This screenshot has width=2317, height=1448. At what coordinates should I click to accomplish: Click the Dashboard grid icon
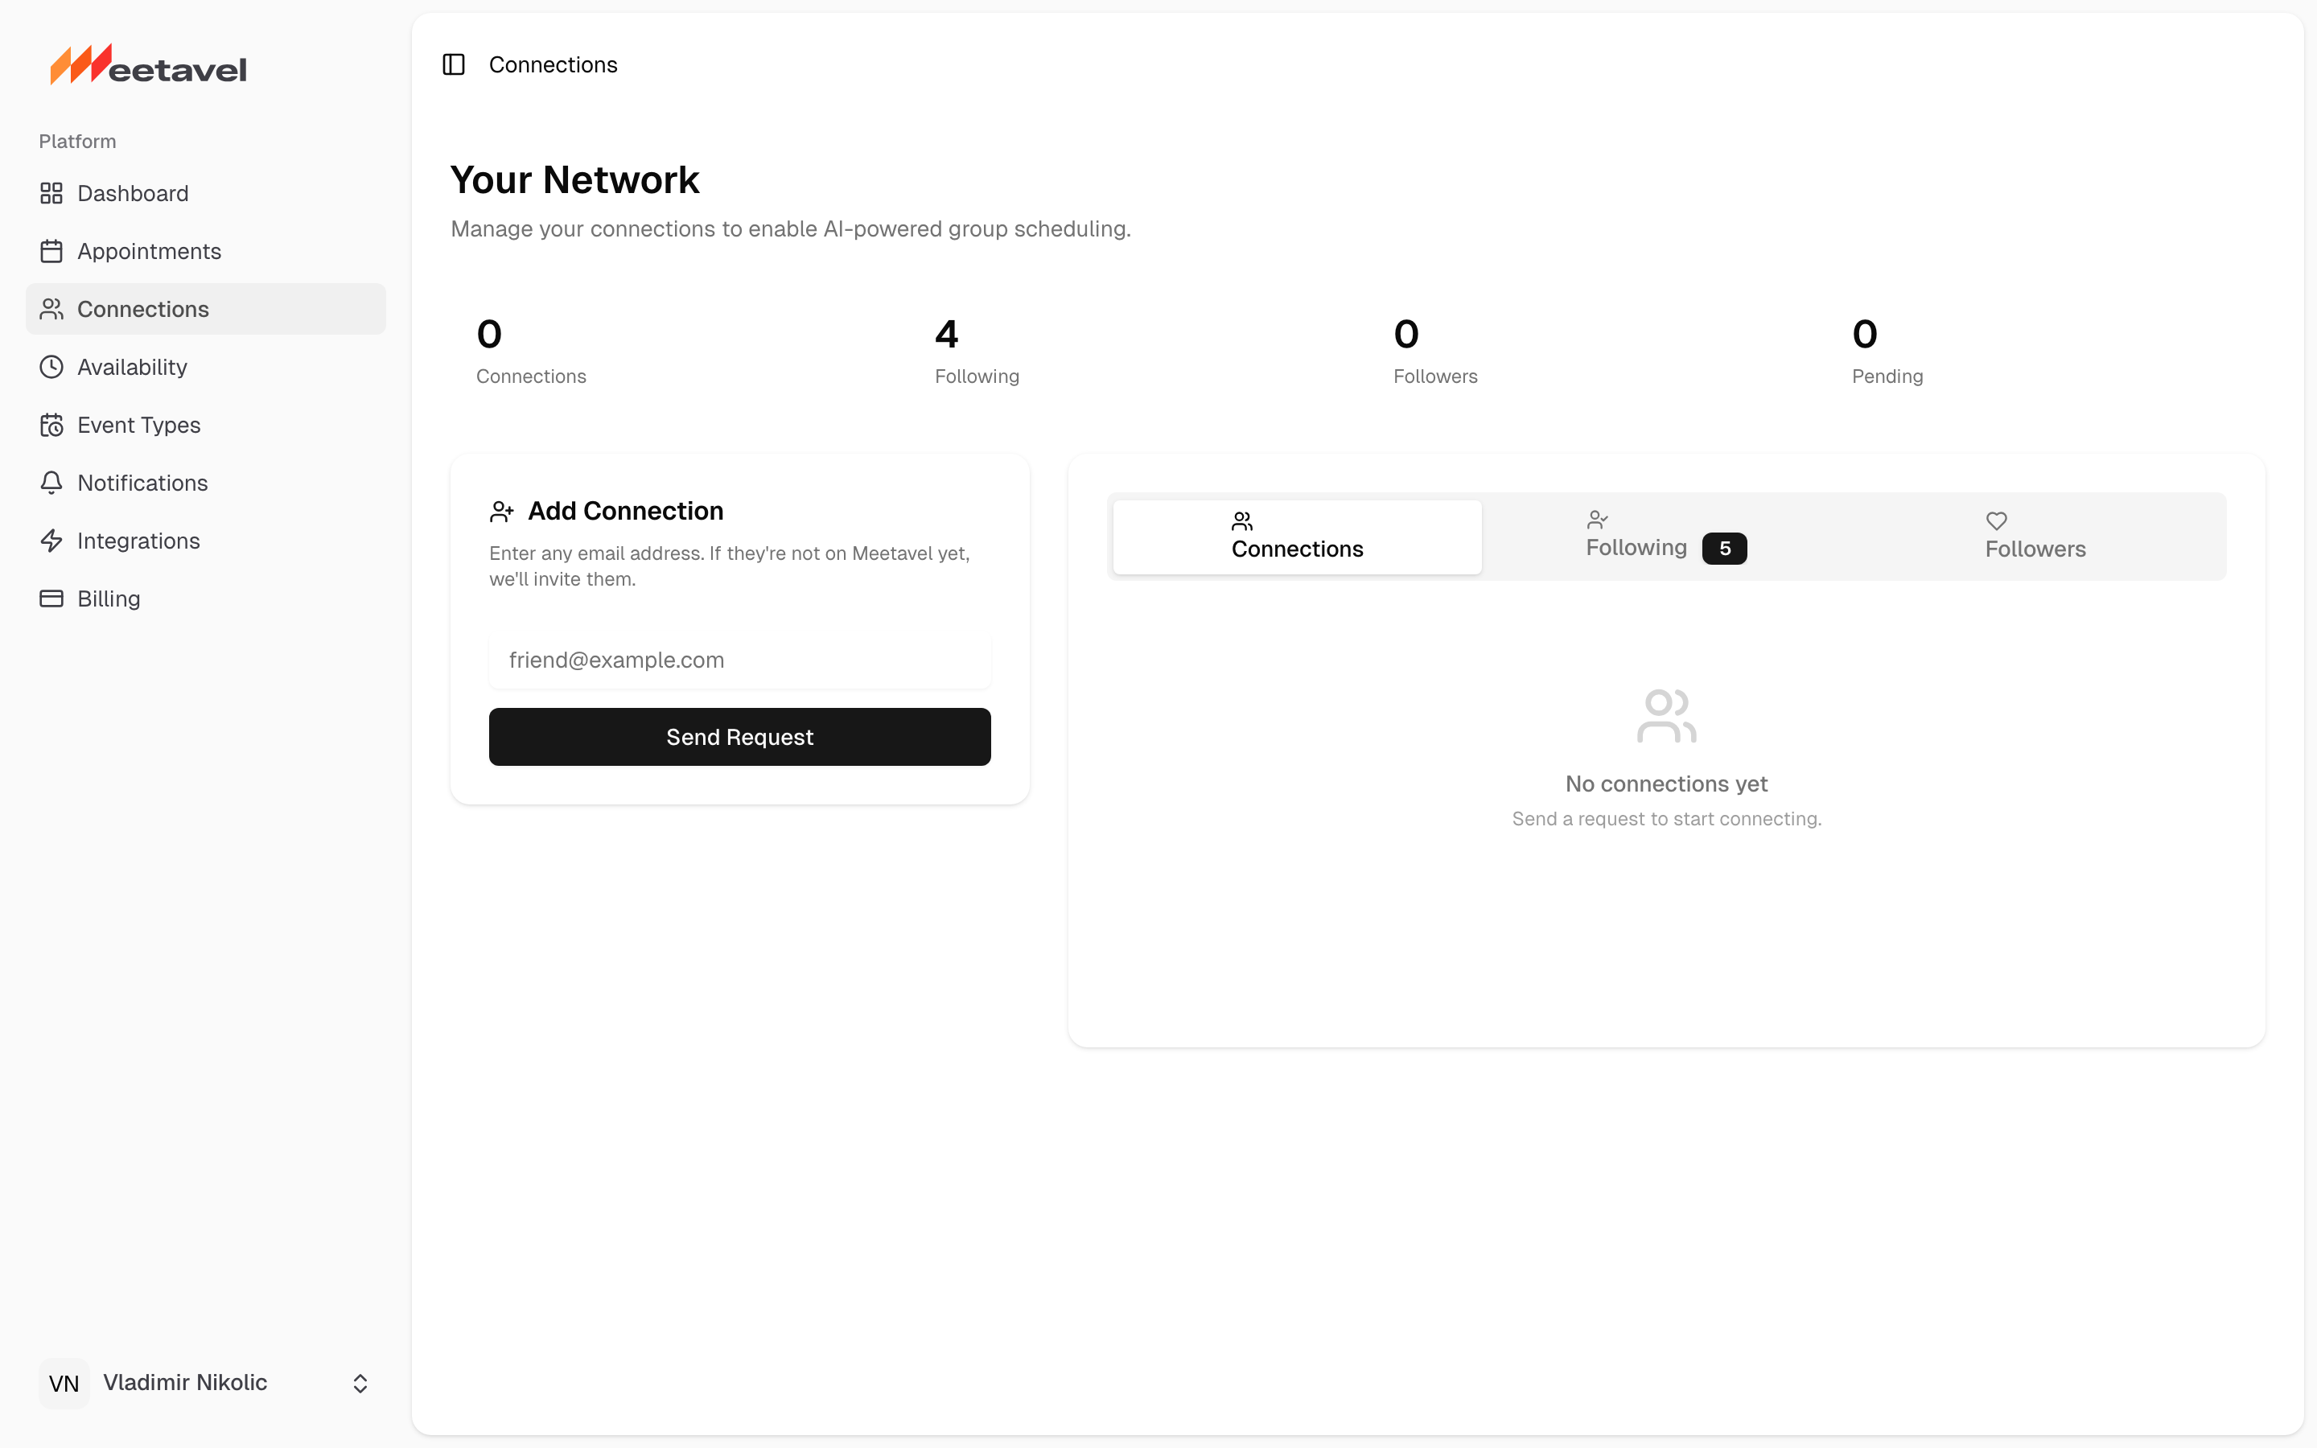pos(51,193)
